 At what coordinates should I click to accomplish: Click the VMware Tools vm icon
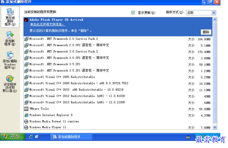[26, 109]
